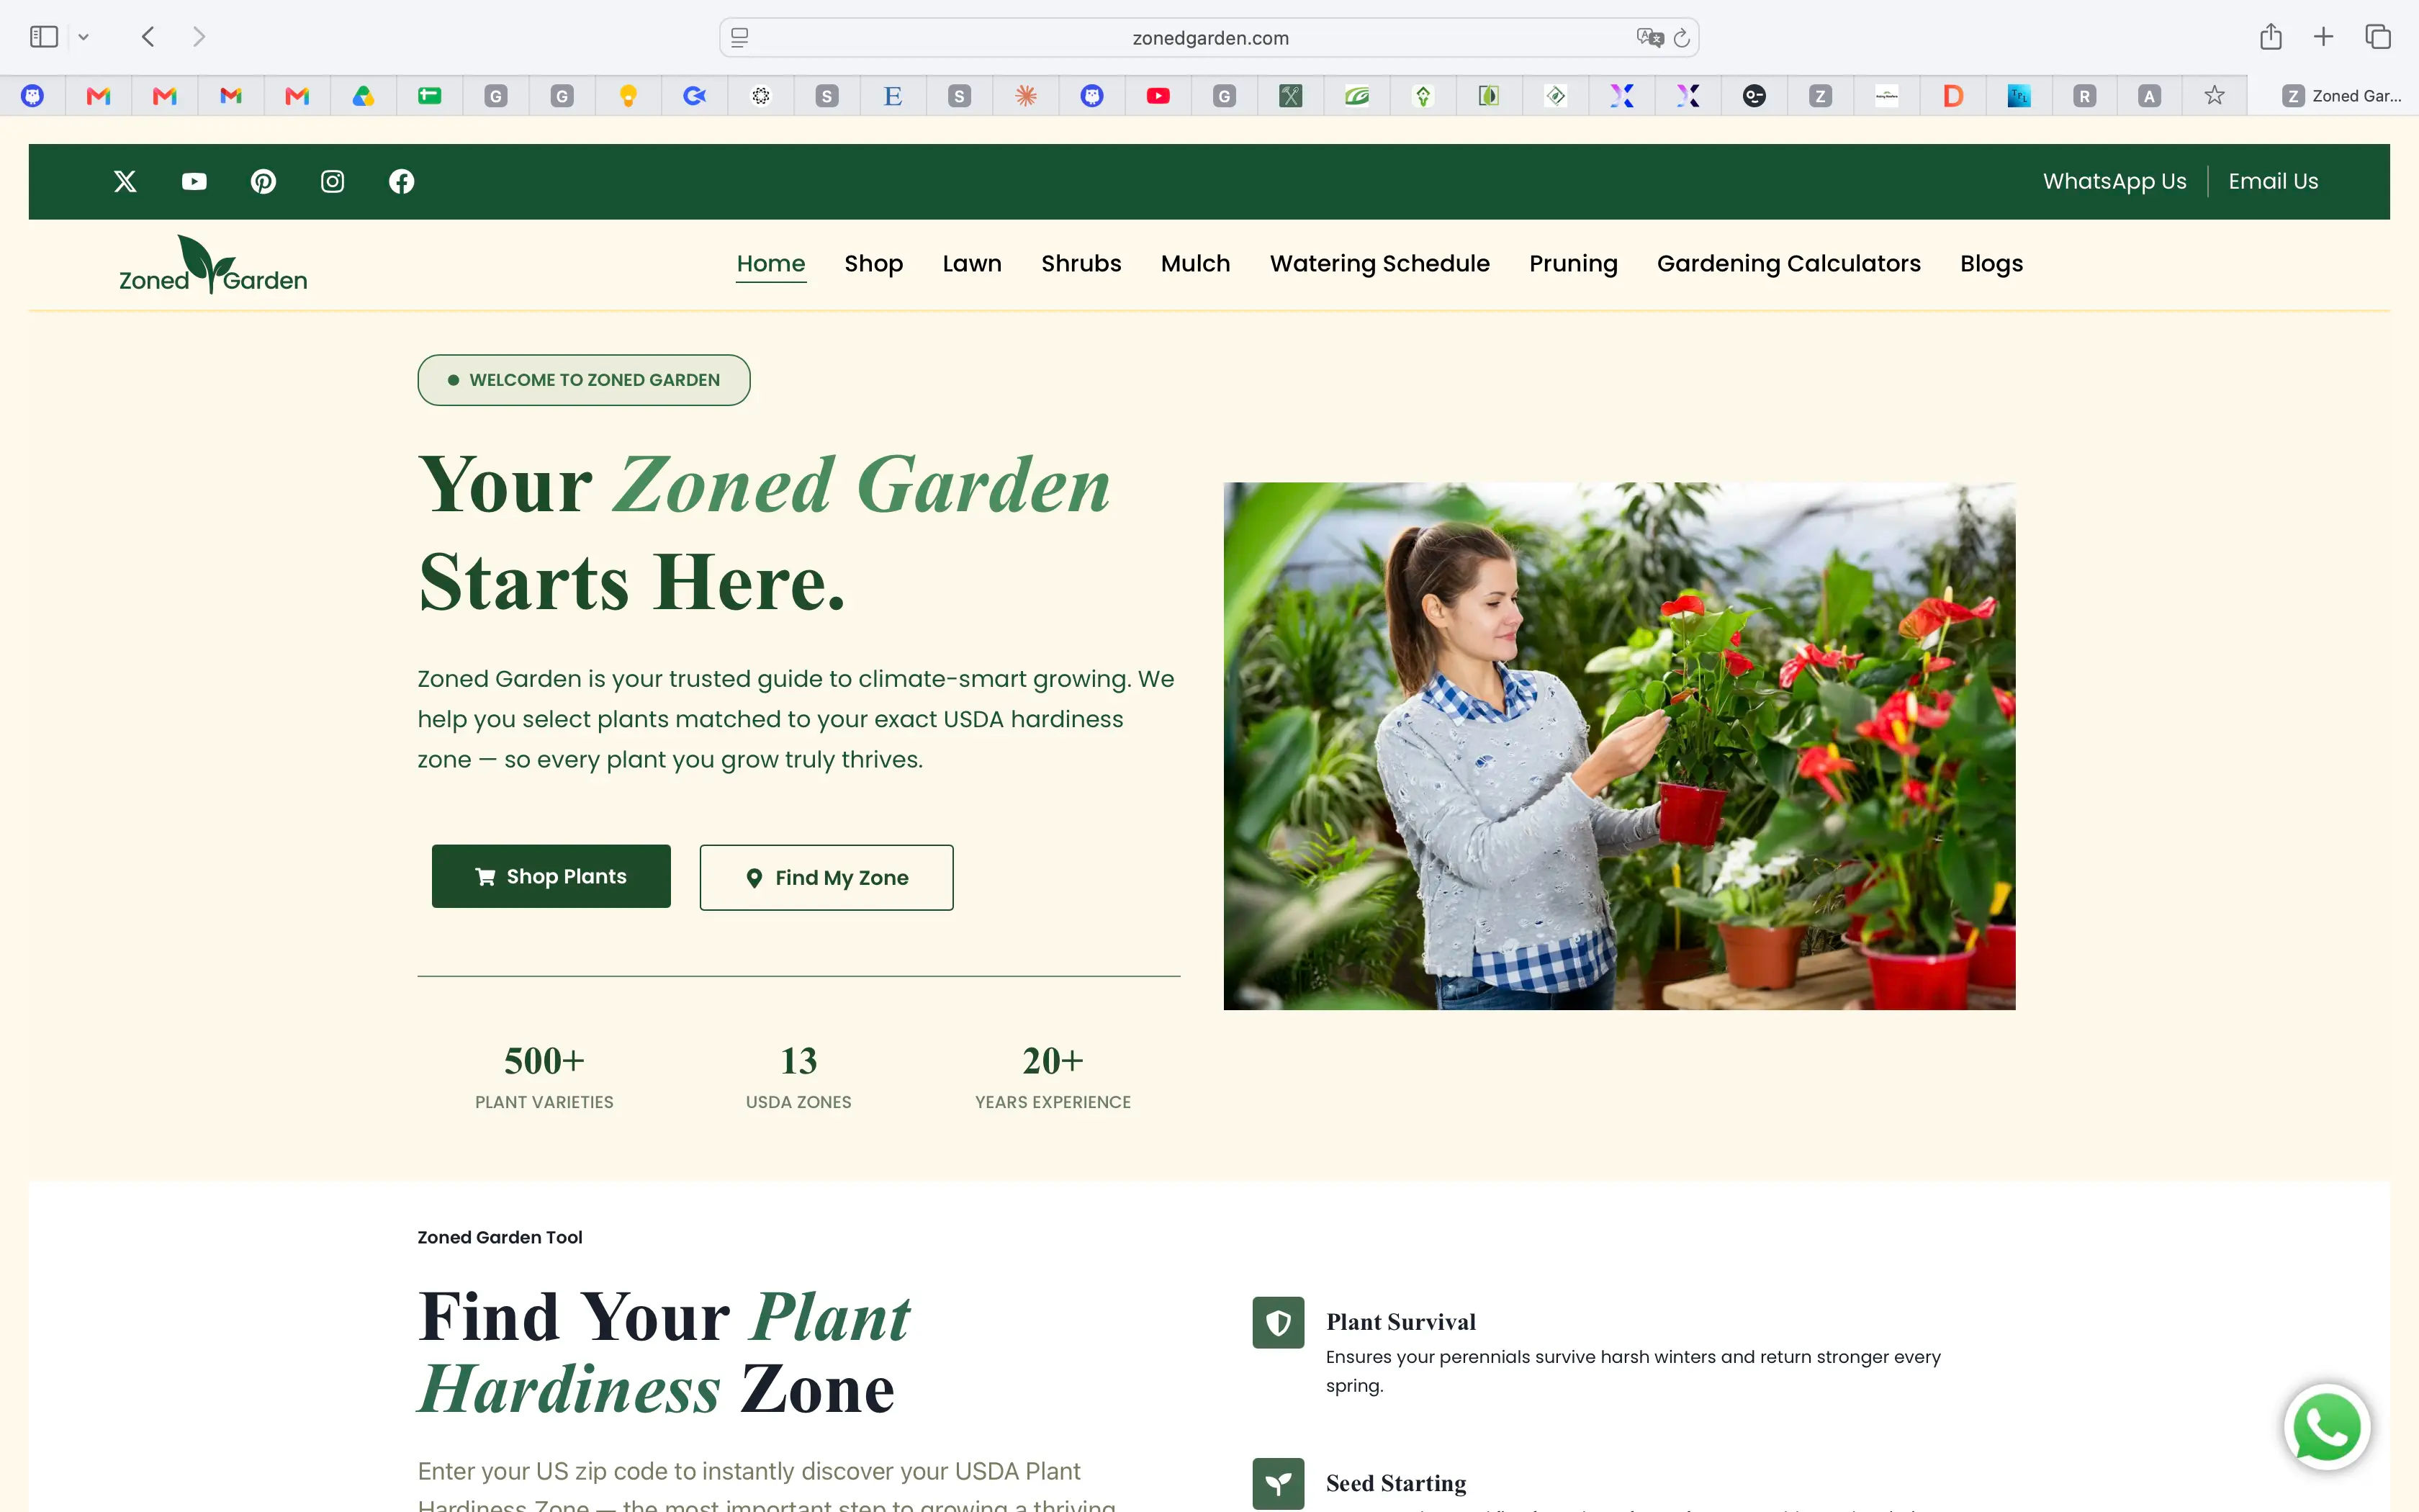Open the page reader icon in the address bar
Image resolution: width=2419 pixels, height=1512 pixels.
[739, 38]
